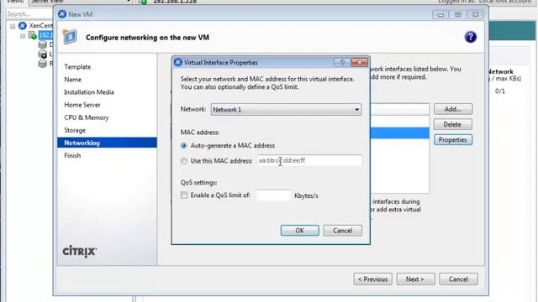Screen dimensions: 538x302
Task: Click the third storage disk icon in tree
Action: [43, 64]
